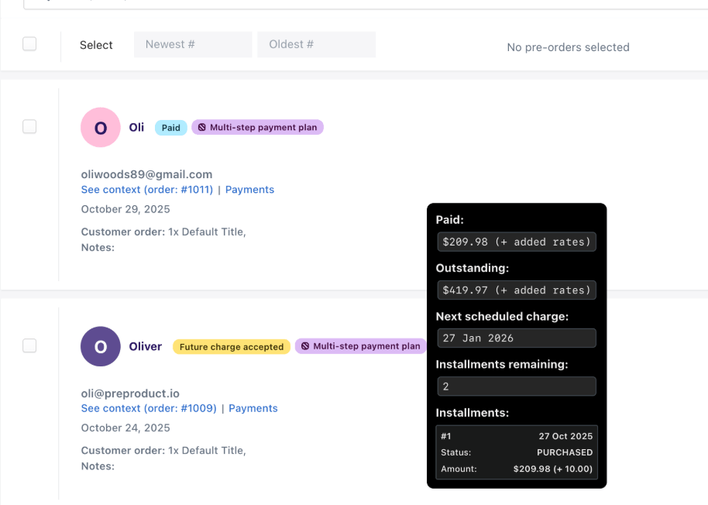Image resolution: width=708 pixels, height=505 pixels.
Task: Click the Newest # input field
Action: pos(193,44)
